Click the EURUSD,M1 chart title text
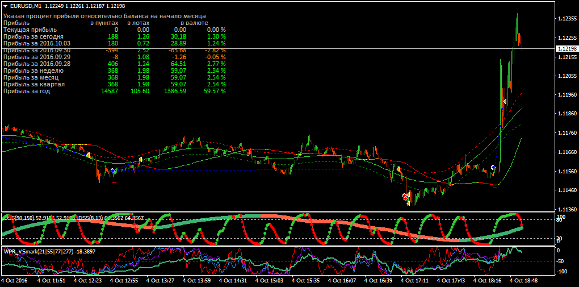Screen dimensions: 579x287 tap(26, 6)
